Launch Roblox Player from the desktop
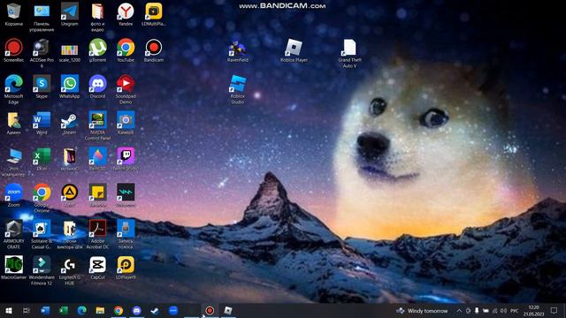The image size is (566, 318). [294, 51]
